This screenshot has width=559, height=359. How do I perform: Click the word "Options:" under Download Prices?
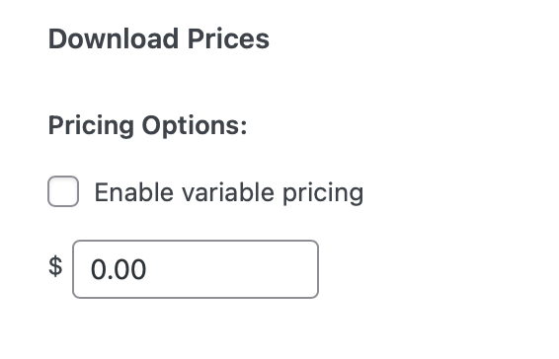[195, 125]
